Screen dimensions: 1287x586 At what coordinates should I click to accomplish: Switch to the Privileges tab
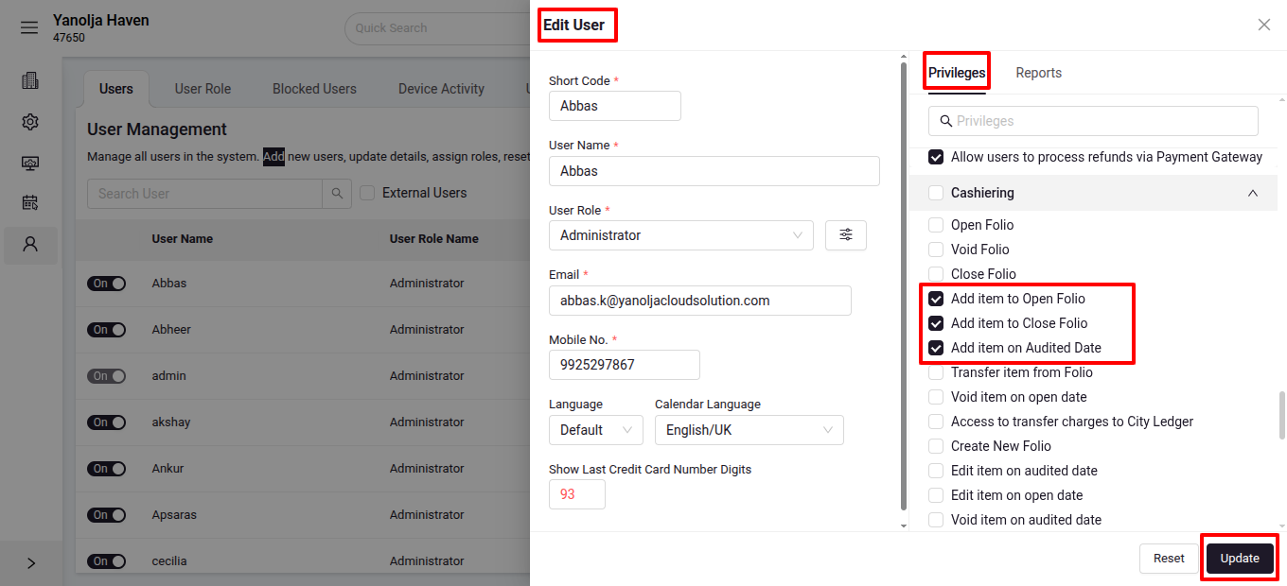(957, 73)
